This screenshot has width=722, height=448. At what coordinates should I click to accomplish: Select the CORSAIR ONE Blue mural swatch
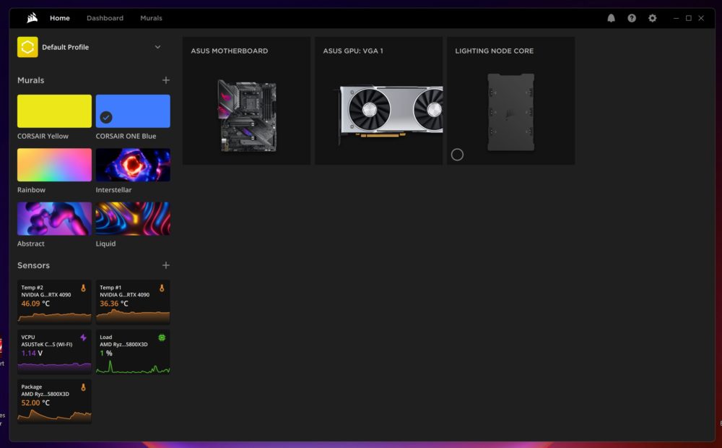point(133,111)
